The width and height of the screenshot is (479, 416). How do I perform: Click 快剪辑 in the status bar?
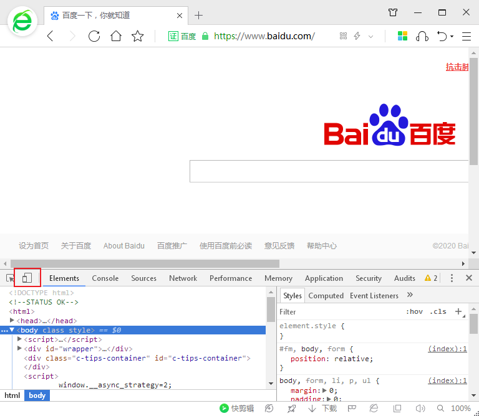point(237,408)
